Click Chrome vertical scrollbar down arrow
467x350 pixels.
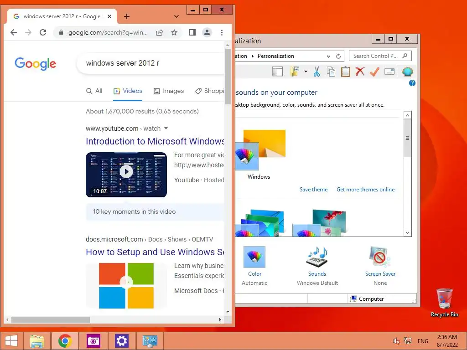point(228,312)
